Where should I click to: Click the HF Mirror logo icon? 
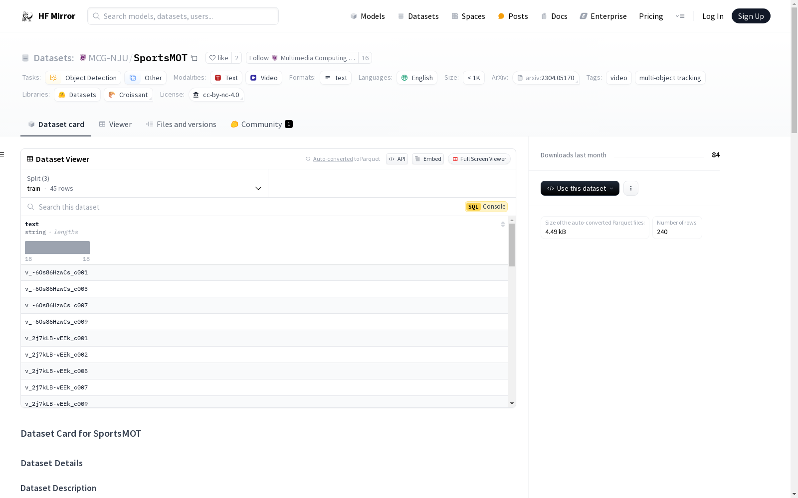27,16
